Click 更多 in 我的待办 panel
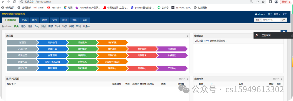The height and width of the screenshot is (101, 293). 276,79
